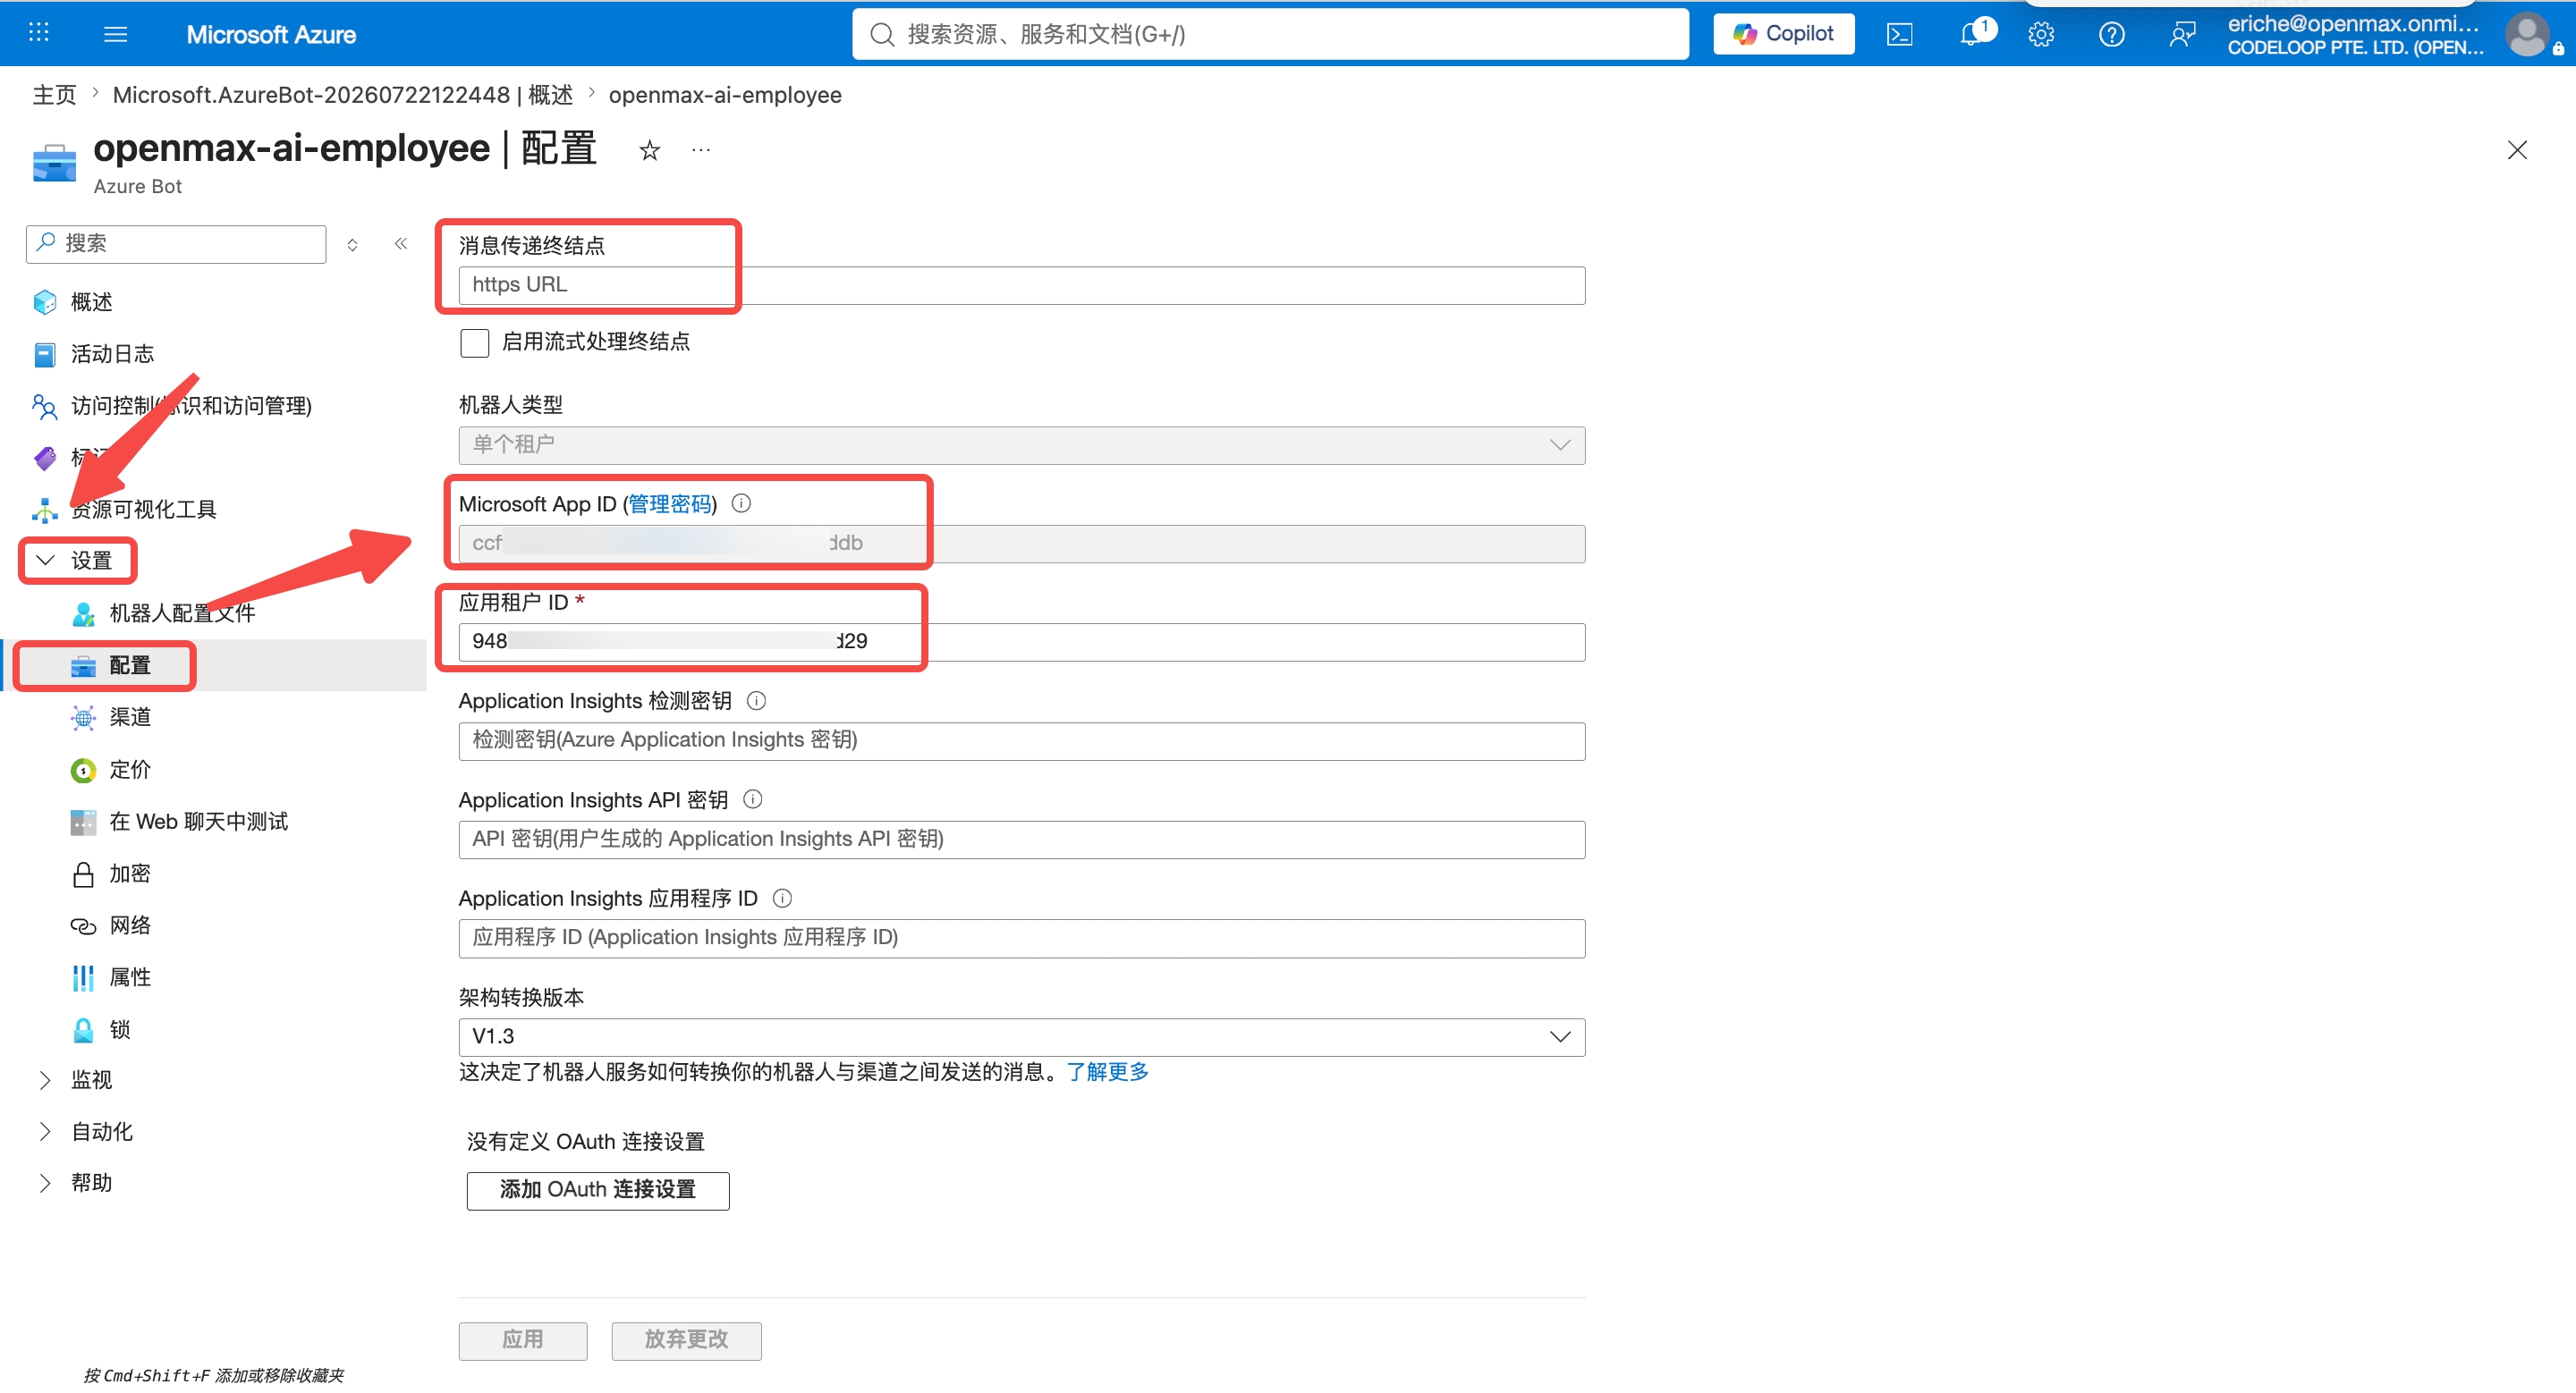Click the 放弃更改 discard changes button
The image size is (2576, 1393).
pyautogui.click(x=686, y=1340)
